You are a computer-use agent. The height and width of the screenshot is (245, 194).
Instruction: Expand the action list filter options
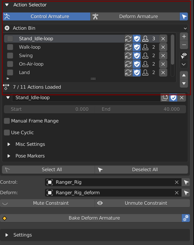point(8,78)
